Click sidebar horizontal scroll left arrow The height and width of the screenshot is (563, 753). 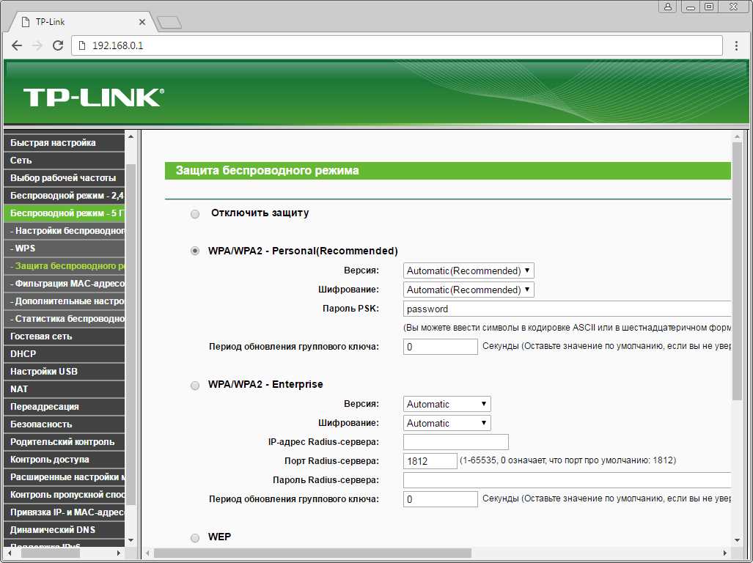[x=10, y=553]
